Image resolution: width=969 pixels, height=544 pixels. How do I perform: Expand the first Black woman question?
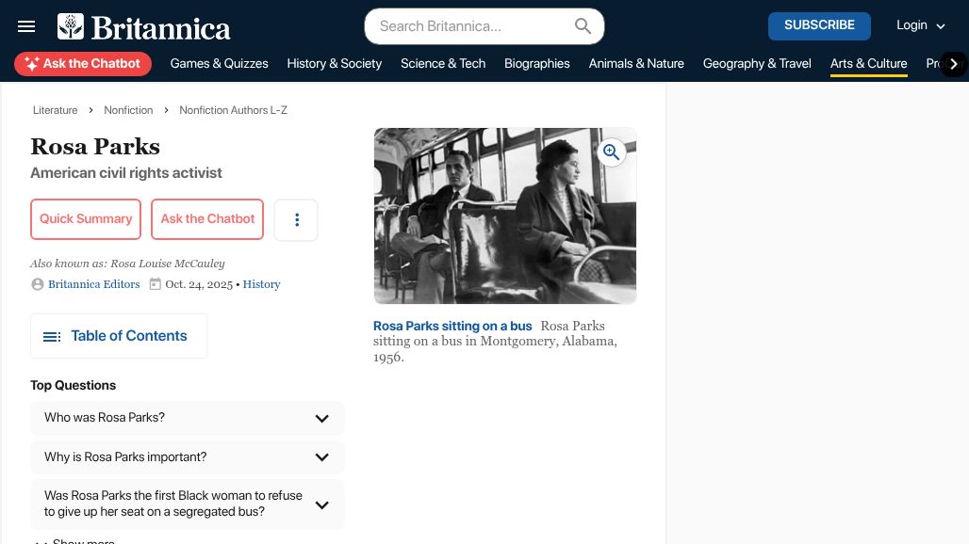coord(321,504)
